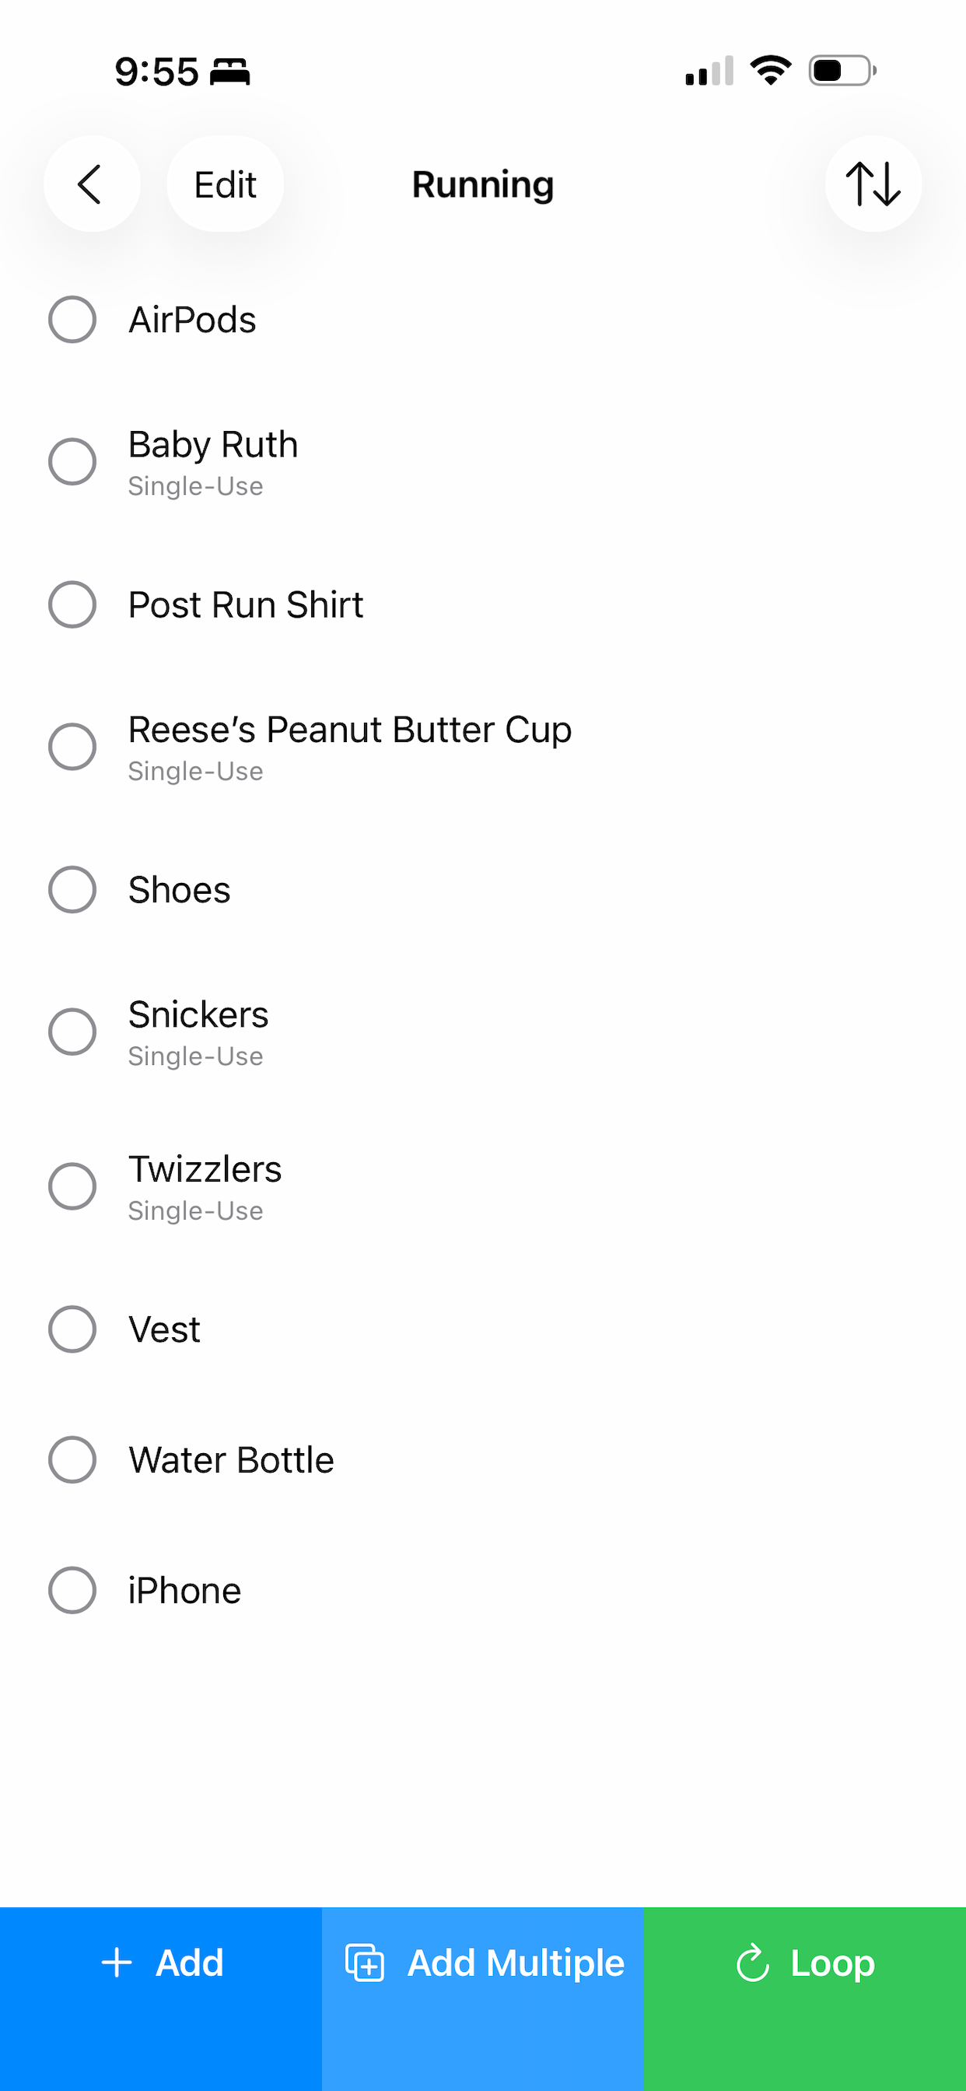Open the Water Bottle list item
Screen dimensions: 966x2091
[x=483, y=1460]
